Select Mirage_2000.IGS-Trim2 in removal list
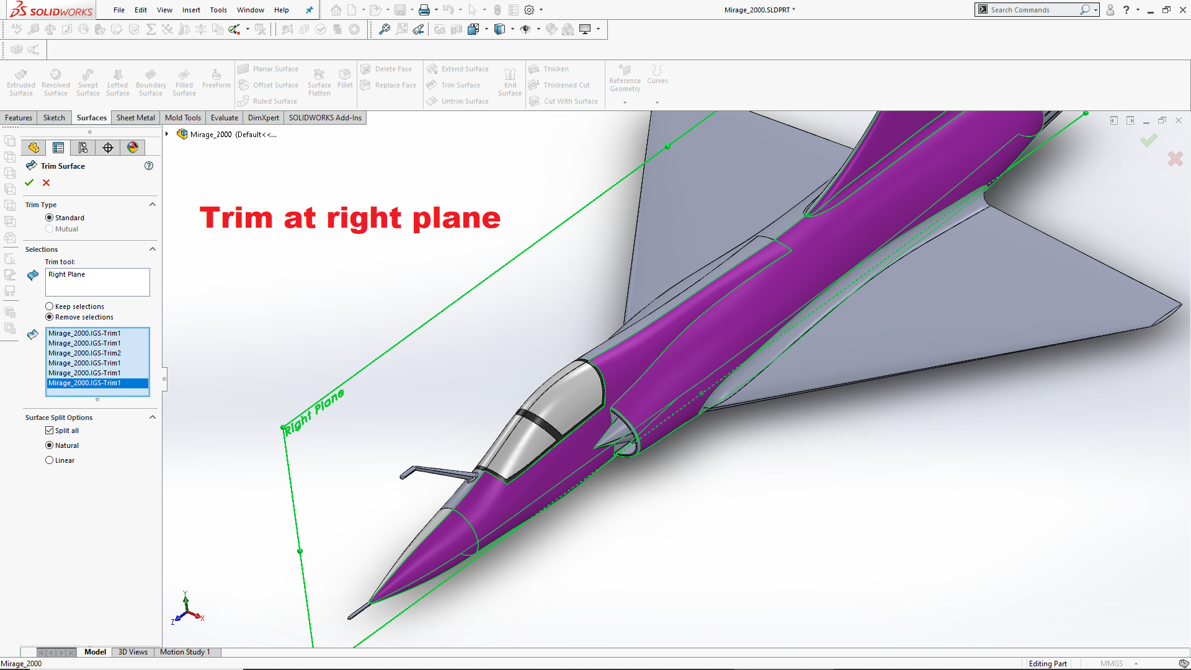This screenshot has height=670, width=1191. click(x=85, y=353)
